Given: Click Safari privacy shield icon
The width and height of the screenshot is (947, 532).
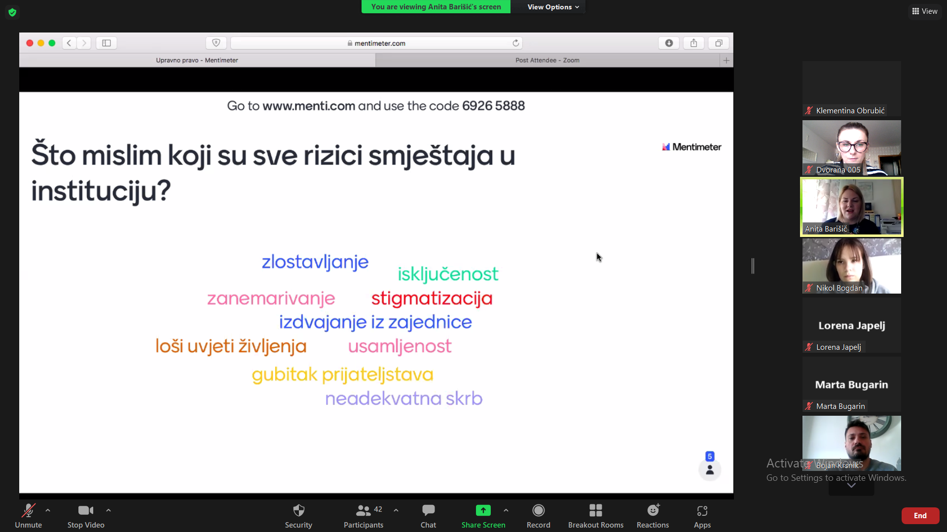Looking at the screenshot, I should pyautogui.click(x=216, y=43).
